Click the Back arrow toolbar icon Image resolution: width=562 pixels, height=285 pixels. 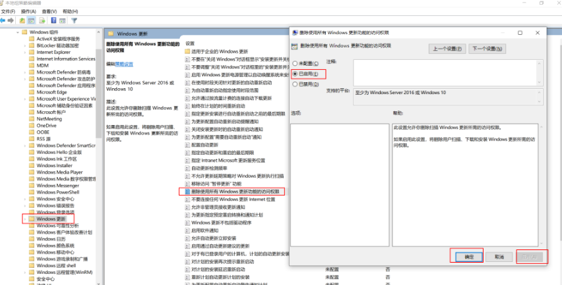click(x=3, y=20)
